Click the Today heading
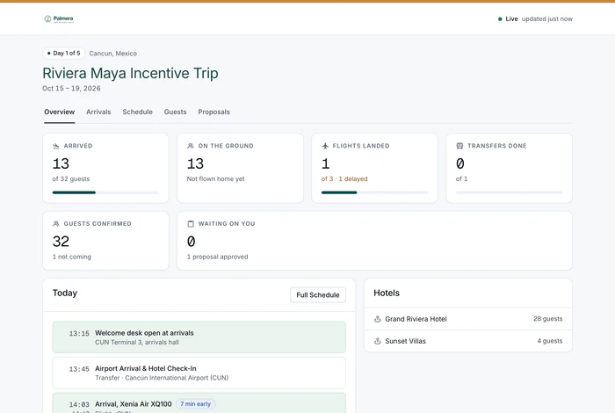 [65, 293]
